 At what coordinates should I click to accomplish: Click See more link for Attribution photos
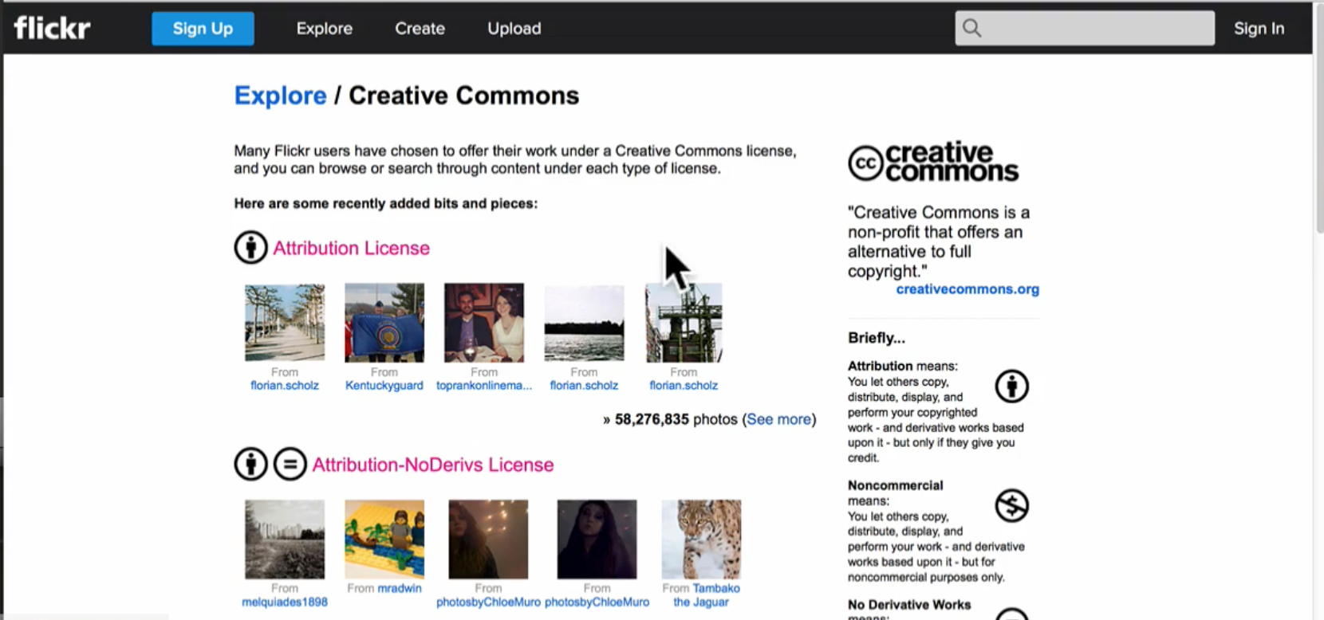[778, 419]
